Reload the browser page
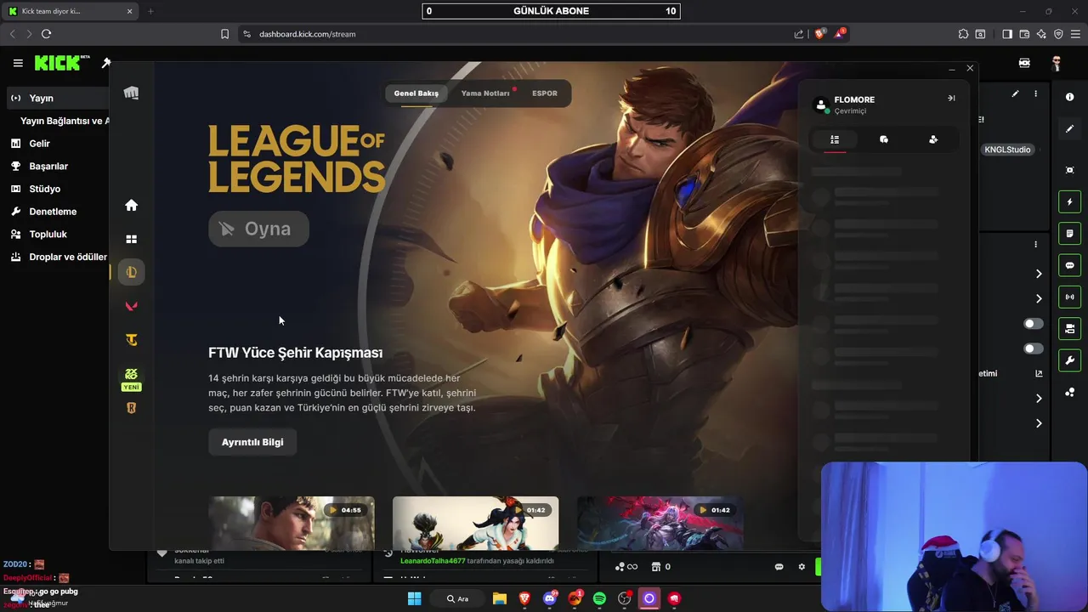1088x612 pixels. [x=47, y=34]
